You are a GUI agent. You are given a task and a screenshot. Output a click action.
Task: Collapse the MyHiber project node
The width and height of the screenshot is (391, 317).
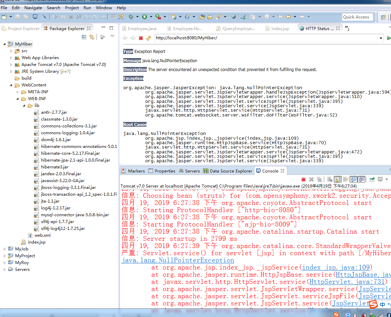4,44
